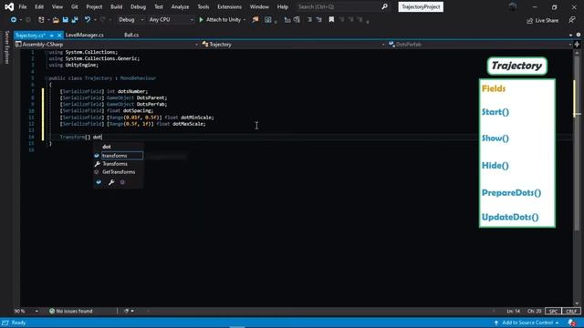Click the 'Ln: 14' line indicator
Screen dimensions: 584x328
tap(513, 311)
